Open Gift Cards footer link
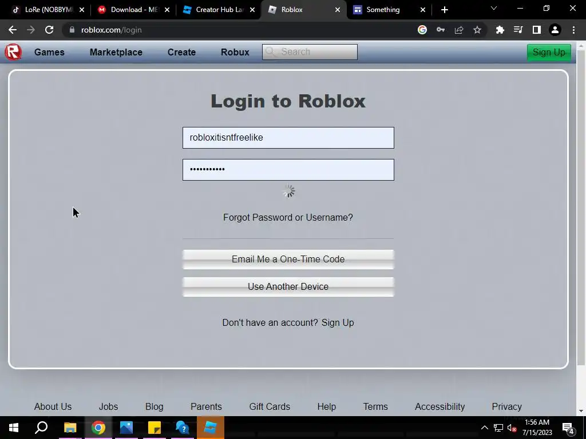 (x=270, y=406)
